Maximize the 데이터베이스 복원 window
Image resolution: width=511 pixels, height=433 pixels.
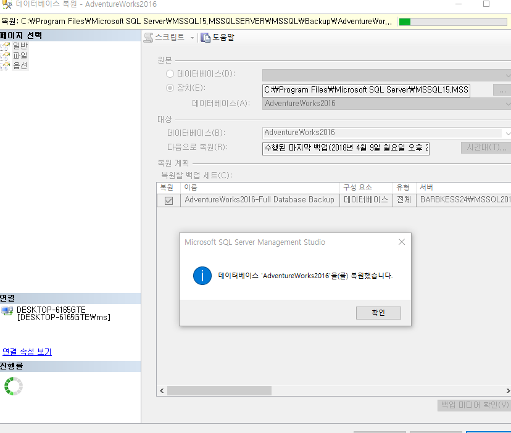pyautogui.click(x=486, y=4)
